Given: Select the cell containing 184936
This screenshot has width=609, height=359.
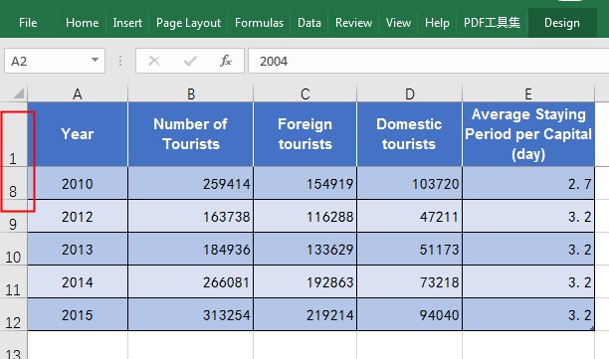Looking at the screenshot, I should click(191, 250).
